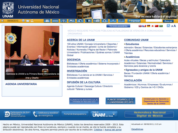The height and width of the screenshot is (133, 178).
Task: Open the headline about políticas públicas
Action: click(116, 32)
